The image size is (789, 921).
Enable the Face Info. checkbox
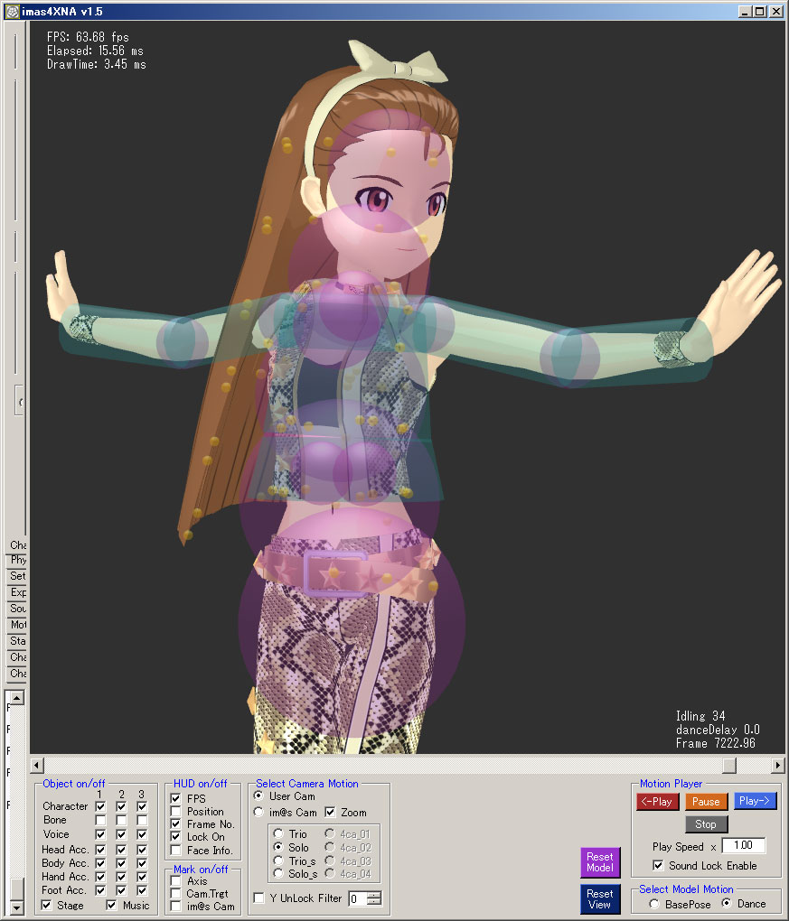(x=175, y=850)
